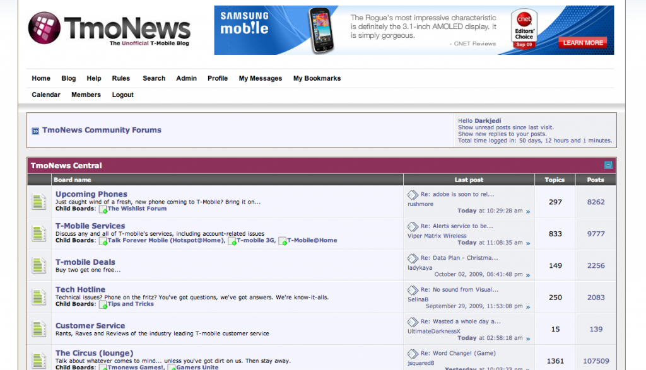Click T-Mobile@Home child board icon

pos(283,241)
